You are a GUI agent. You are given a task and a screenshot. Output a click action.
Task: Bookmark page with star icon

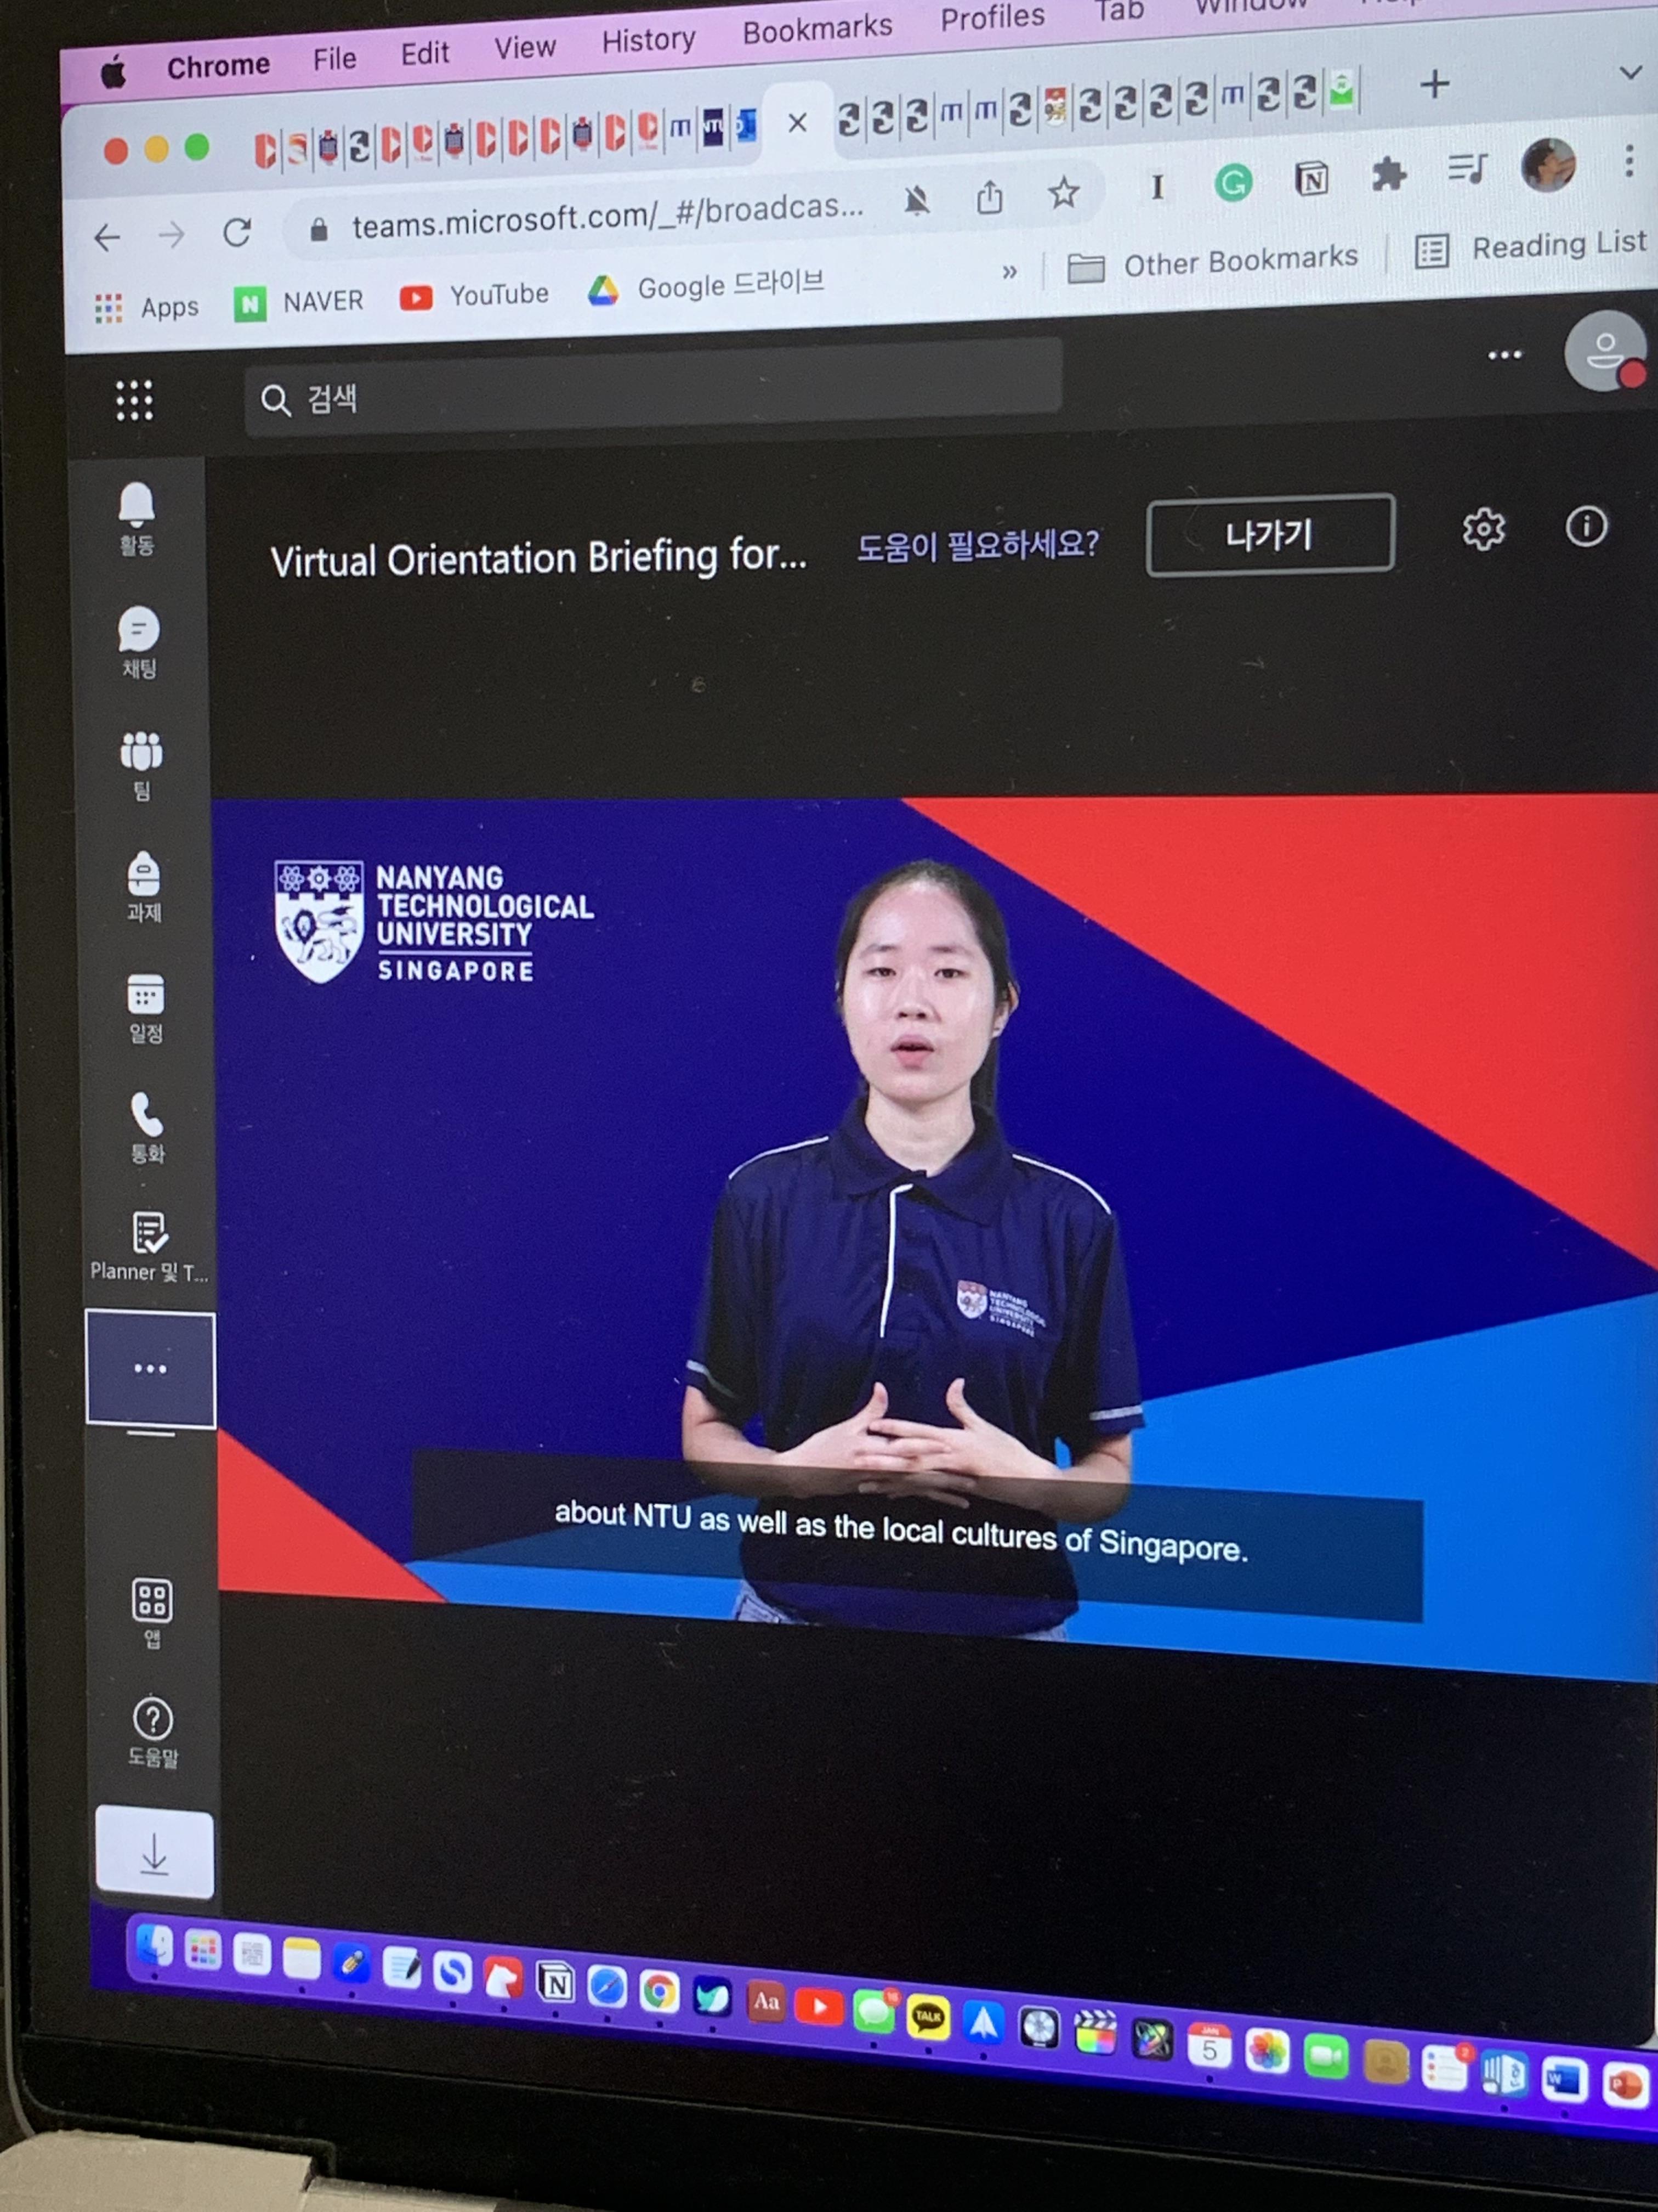click(x=1063, y=192)
